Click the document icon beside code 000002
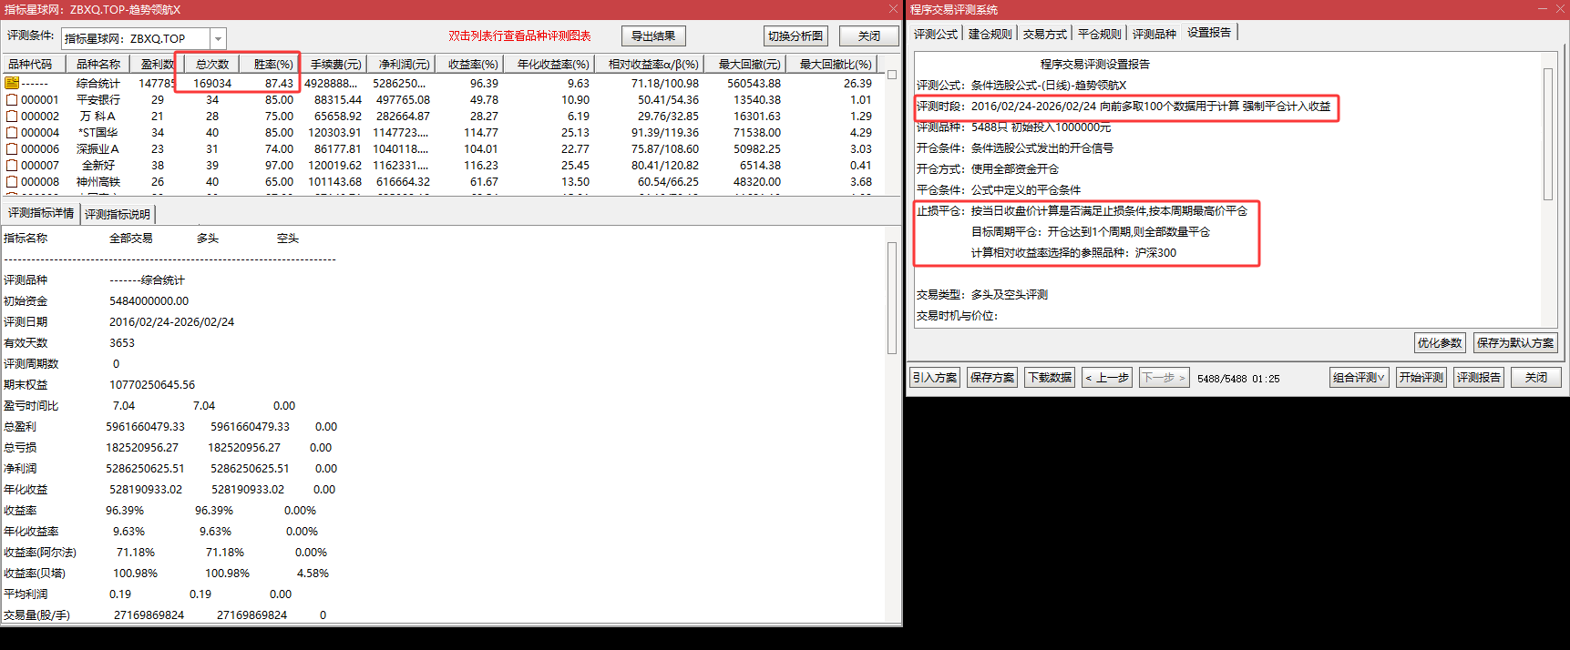Viewport: 1570px width, 650px height. click(x=12, y=117)
